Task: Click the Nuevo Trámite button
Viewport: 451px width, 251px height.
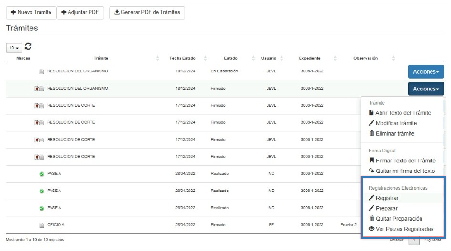Action: click(31, 12)
